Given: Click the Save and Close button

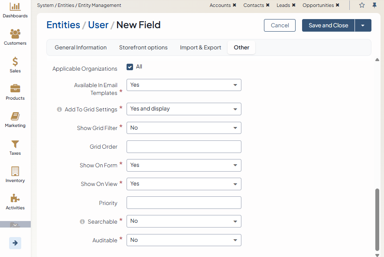Looking at the screenshot, I should (x=328, y=26).
